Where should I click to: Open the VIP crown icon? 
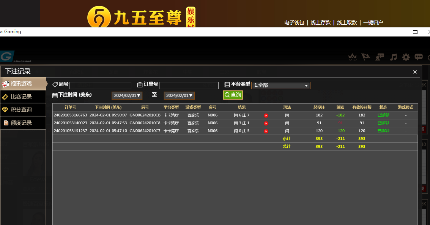(x=353, y=57)
